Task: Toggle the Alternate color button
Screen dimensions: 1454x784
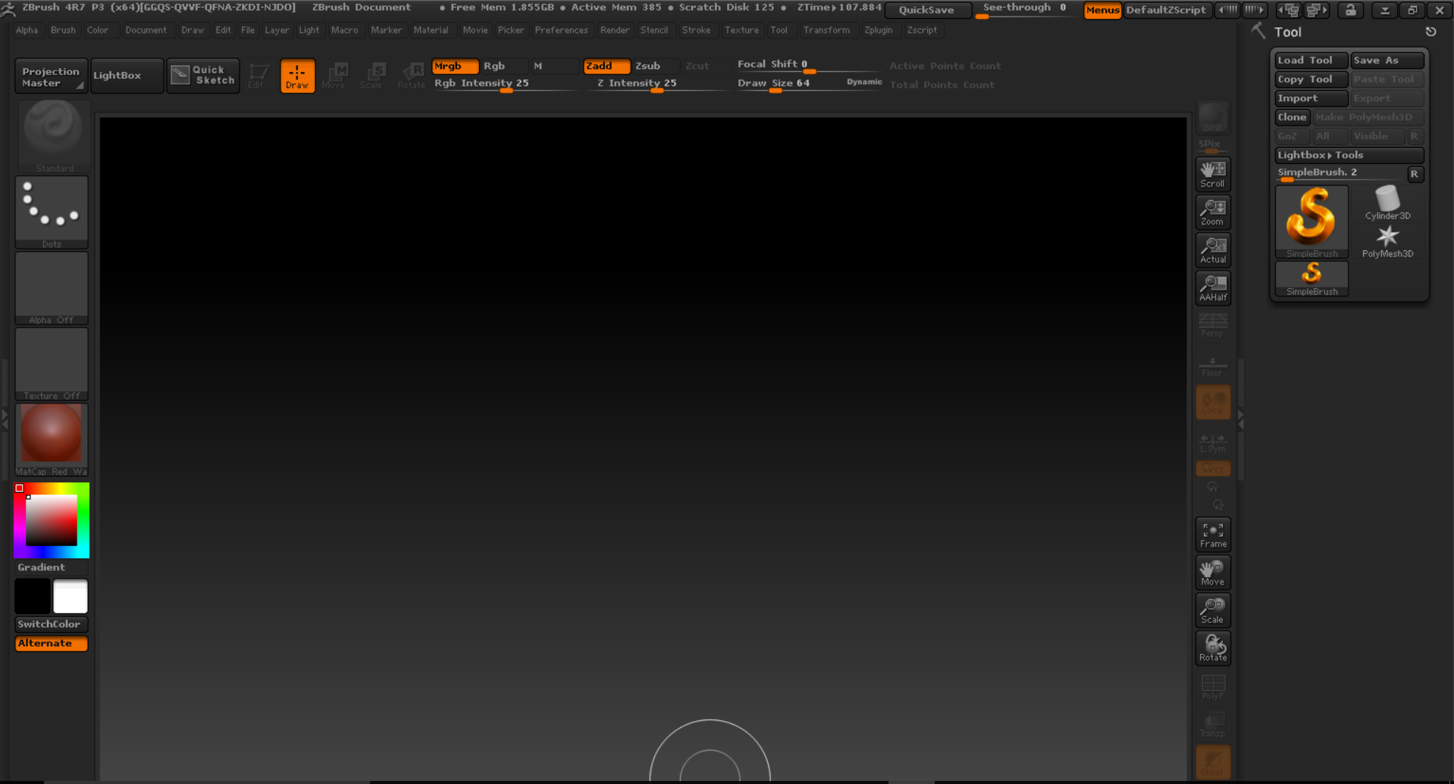Action: [x=52, y=643]
